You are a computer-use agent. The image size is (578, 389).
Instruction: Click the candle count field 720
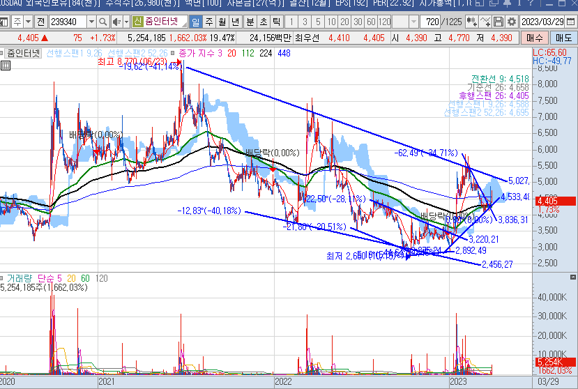pos(432,22)
